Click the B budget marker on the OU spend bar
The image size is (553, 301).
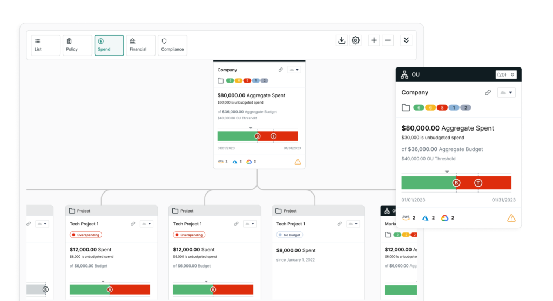pos(456,183)
